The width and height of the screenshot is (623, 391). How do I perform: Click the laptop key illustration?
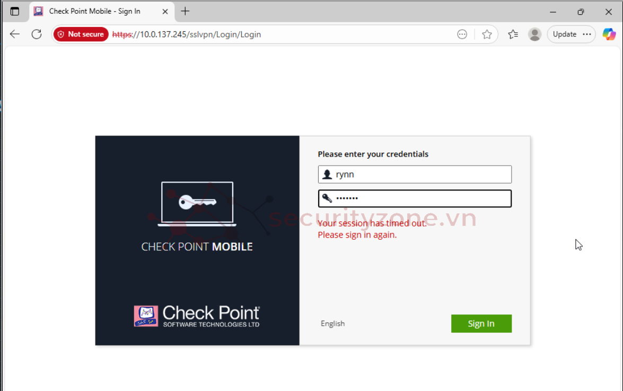pos(197,204)
